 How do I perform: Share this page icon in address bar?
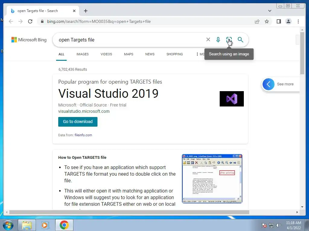pos(257,21)
